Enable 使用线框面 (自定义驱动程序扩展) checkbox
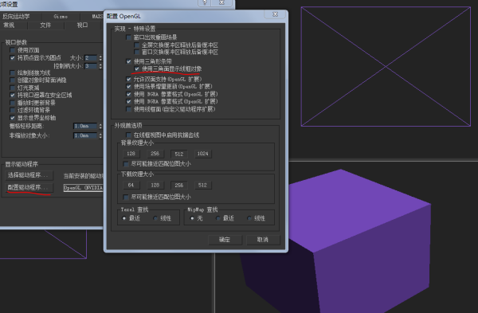Screen dimensions: 478x313 coord(128,109)
